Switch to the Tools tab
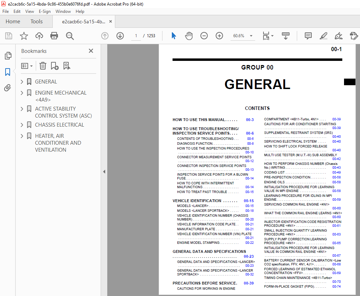The height and width of the screenshot is (296, 360). coord(36,22)
